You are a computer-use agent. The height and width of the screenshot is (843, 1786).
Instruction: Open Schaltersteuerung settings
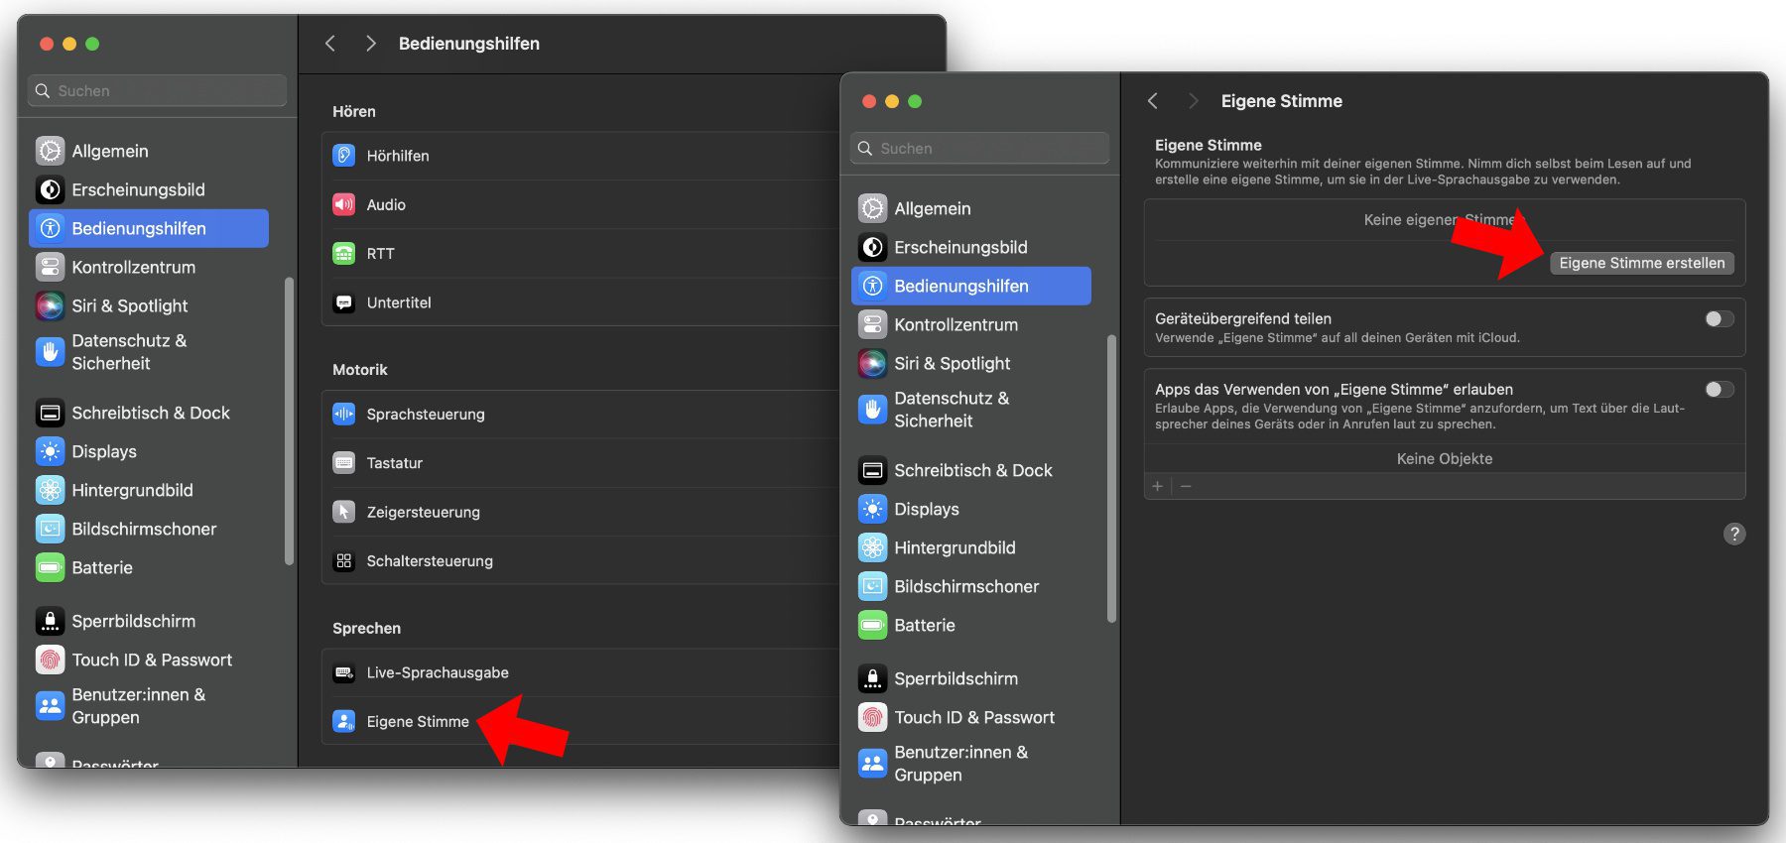coord(429,561)
